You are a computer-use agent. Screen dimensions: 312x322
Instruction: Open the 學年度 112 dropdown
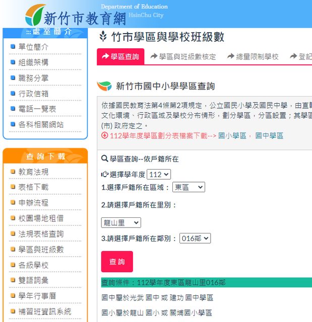[159, 175]
